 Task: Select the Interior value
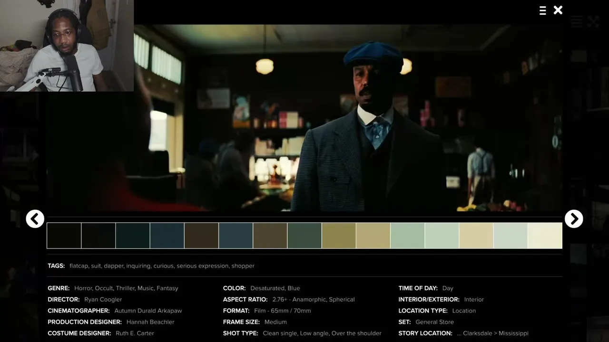(474, 300)
